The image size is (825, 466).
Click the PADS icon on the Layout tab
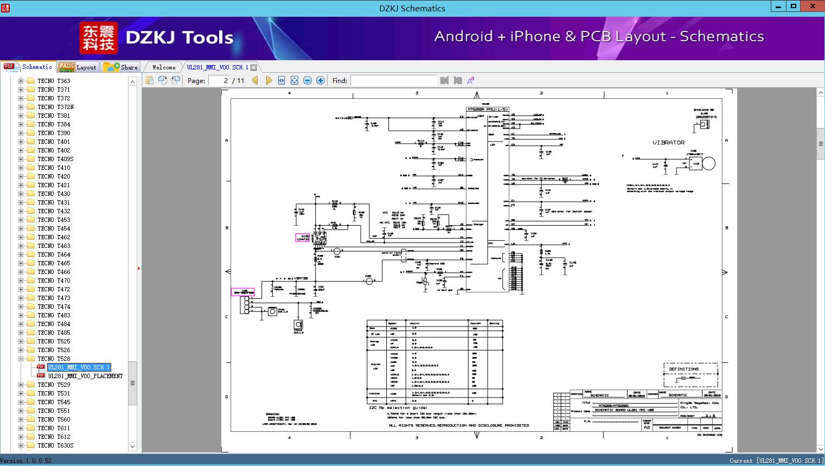66,67
